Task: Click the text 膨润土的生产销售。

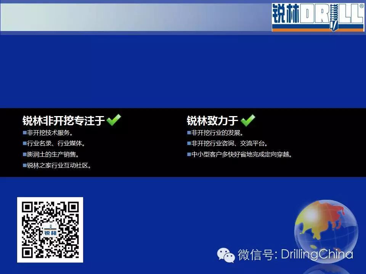Action: pyautogui.click(x=53, y=155)
